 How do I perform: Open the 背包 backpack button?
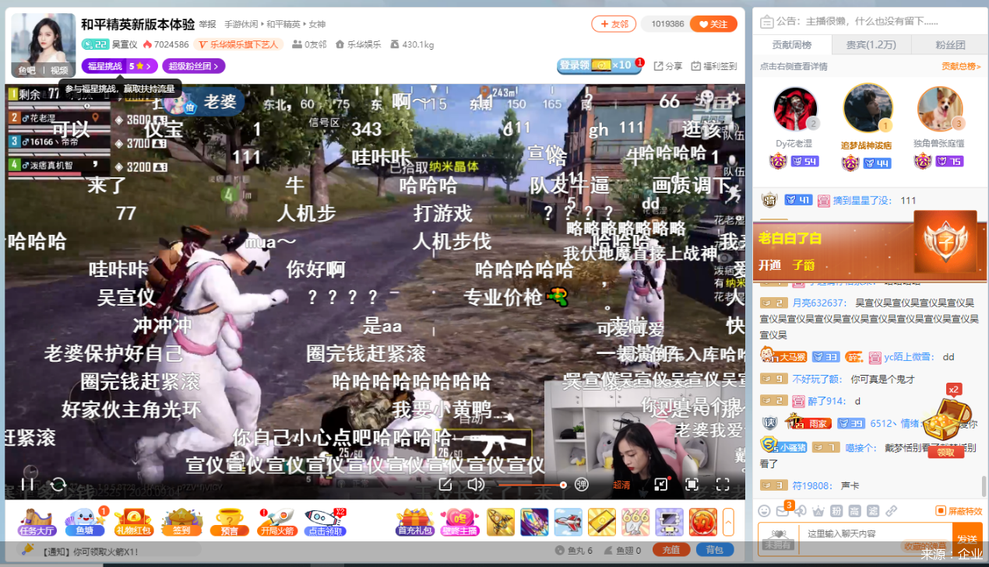(x=714, y=550)
